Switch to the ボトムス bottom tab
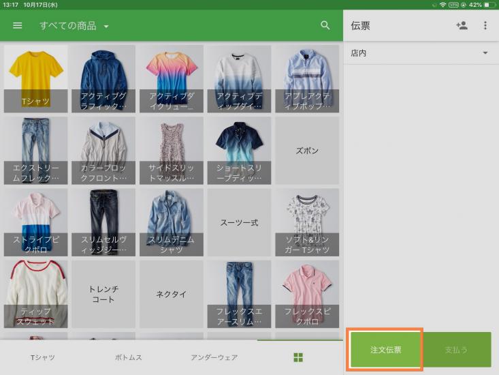This screenshot has height=375, width=499. click(128, 357)
